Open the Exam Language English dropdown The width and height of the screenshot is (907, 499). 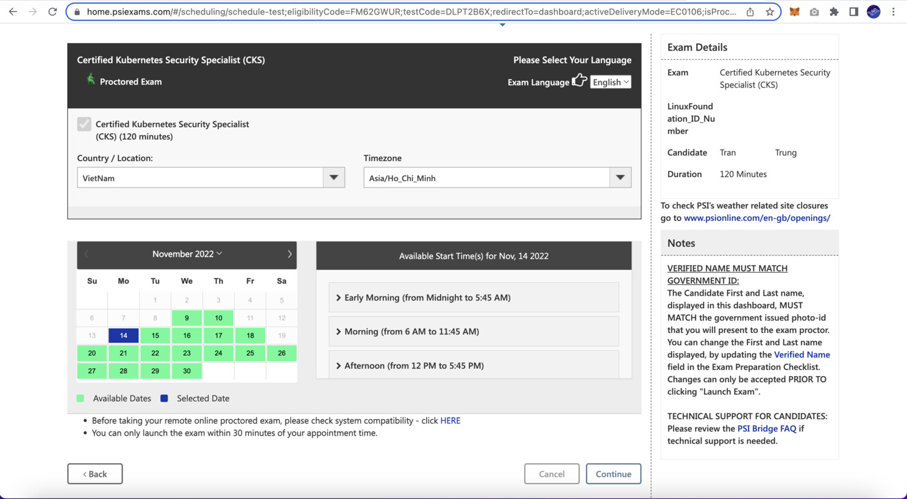611,82
